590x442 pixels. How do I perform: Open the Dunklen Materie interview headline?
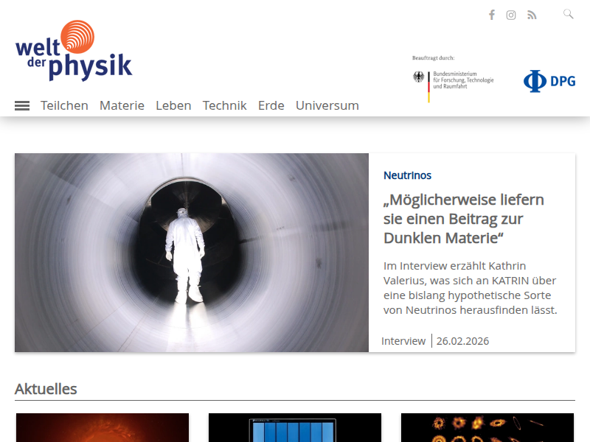(x=463, y=219)
